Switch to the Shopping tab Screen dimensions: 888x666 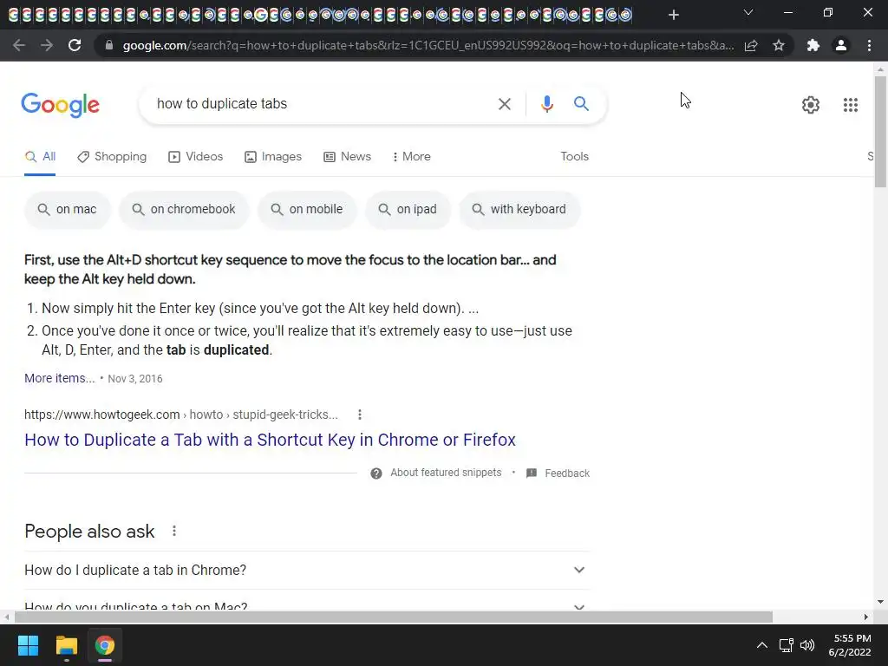tap(112, 157)
